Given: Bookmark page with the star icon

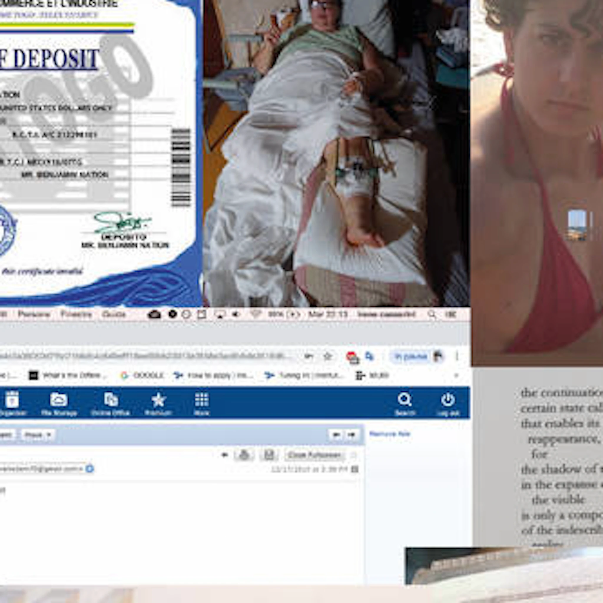Looking at the screenshot, I should (x=327, y=356).
